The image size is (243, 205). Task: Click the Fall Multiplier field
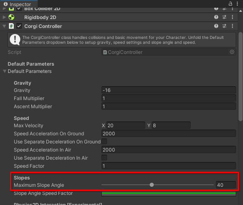169,98
